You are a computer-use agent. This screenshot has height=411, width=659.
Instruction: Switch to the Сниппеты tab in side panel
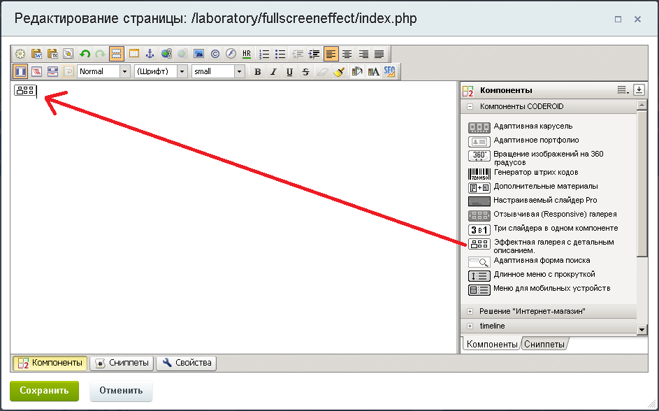544,344
